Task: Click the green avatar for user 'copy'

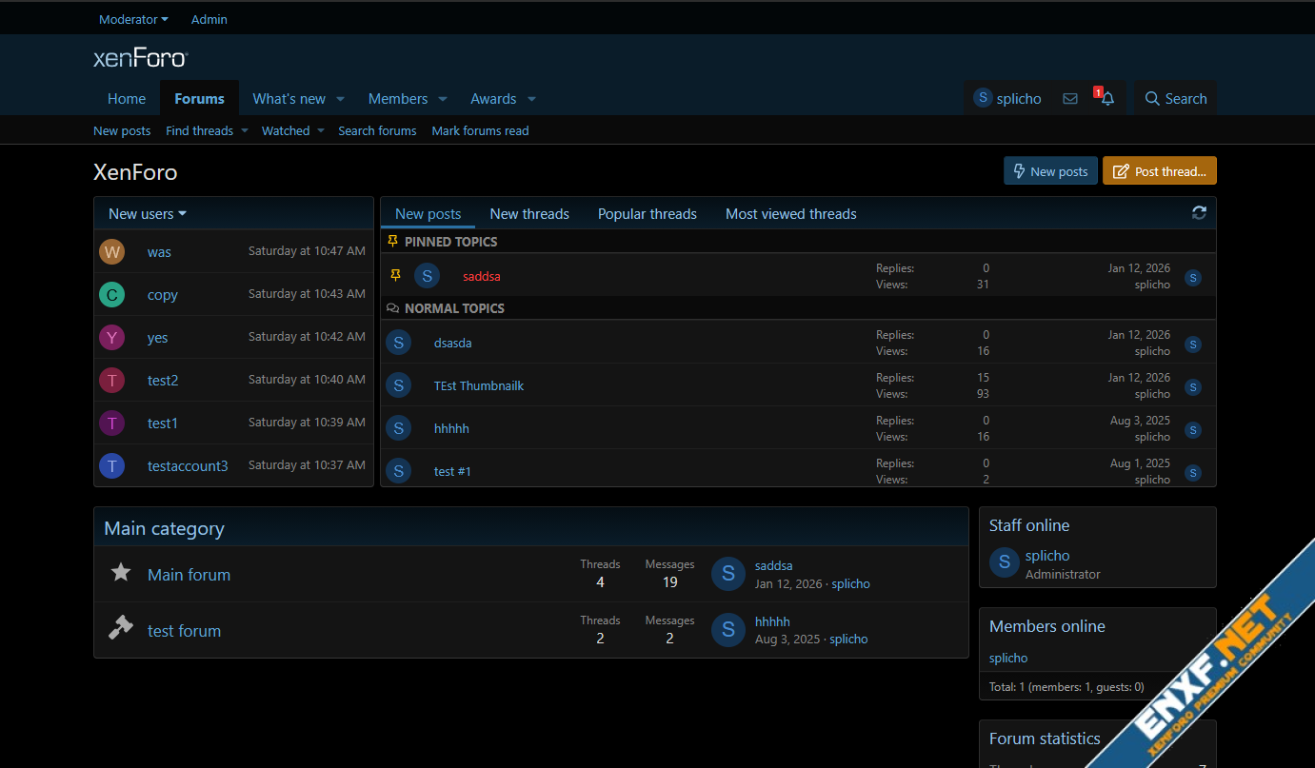Action: pyautogui.click(x=112, y=295)
